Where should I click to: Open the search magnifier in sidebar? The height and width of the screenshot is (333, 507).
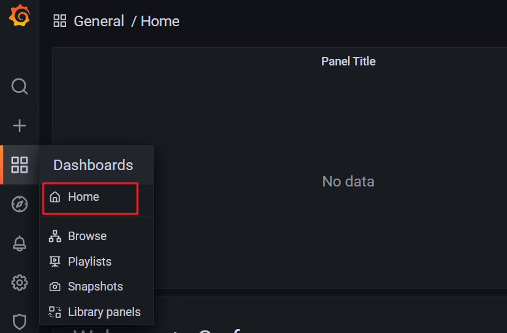(20, 86)
